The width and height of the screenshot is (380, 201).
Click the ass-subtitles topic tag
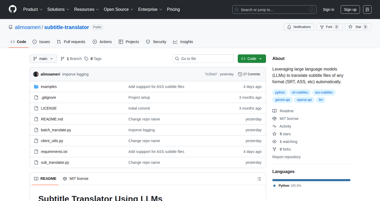[324, 92]
